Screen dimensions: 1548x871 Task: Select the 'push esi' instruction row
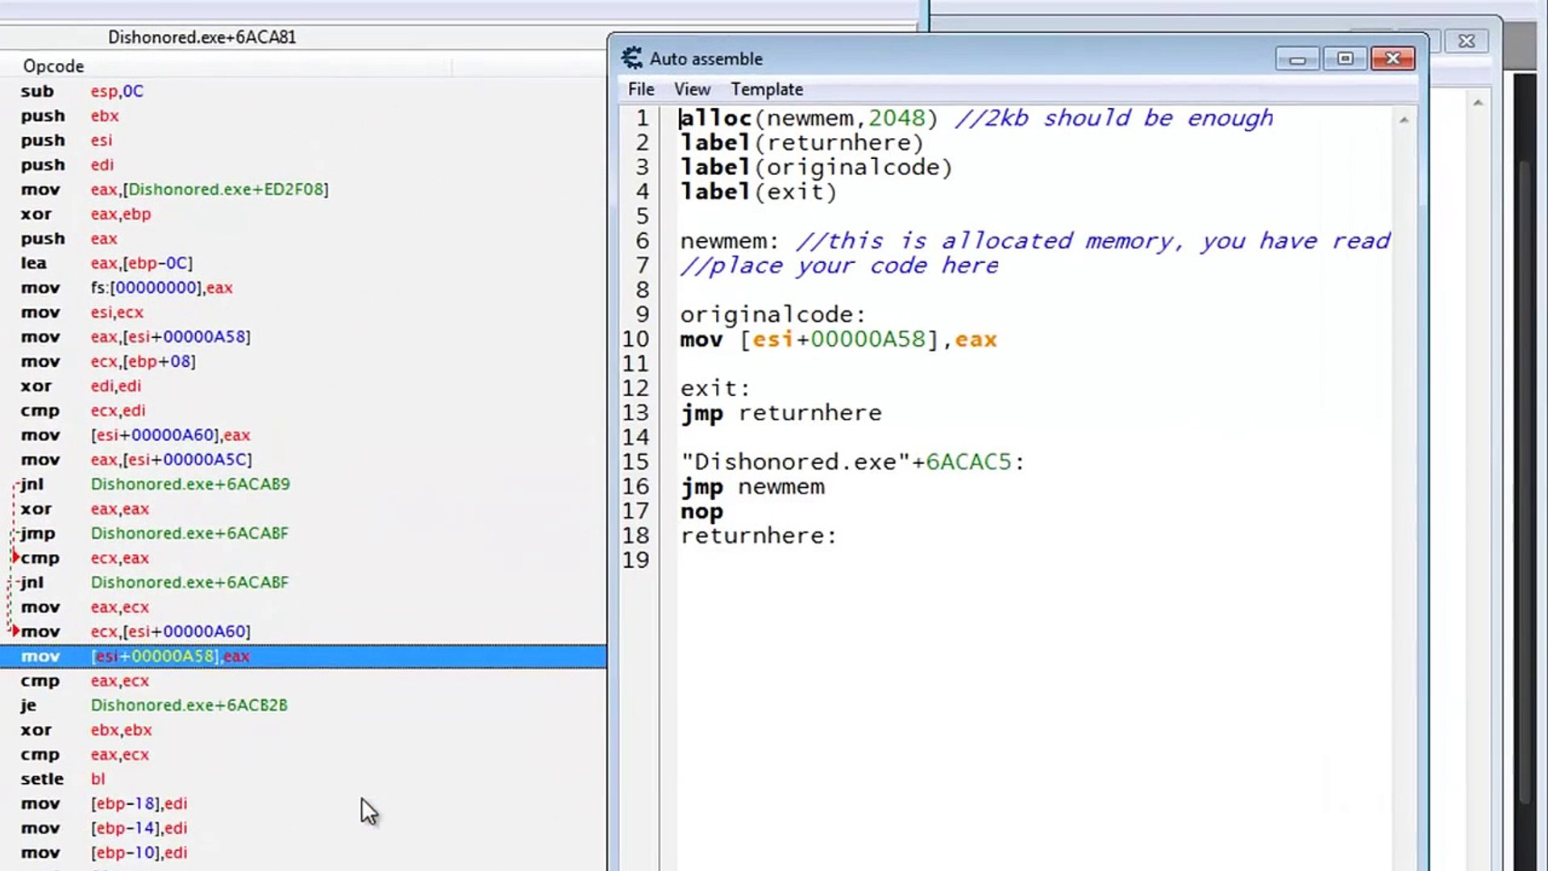coord(303,140)
